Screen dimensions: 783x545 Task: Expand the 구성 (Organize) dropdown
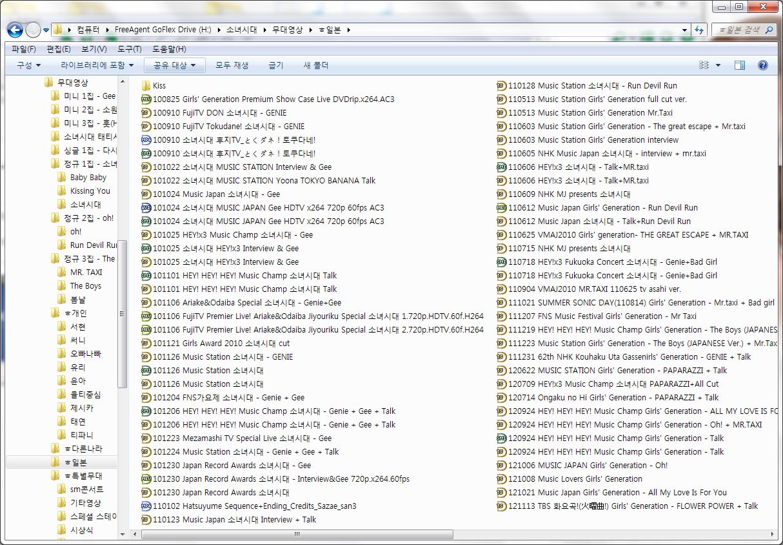[27, 65]
